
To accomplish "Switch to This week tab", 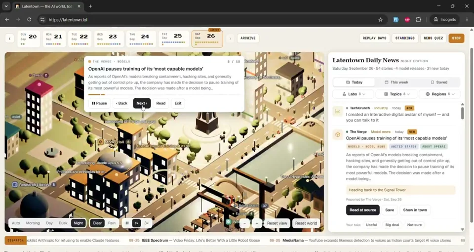I will pyautogui.click(x=396, y=82).
